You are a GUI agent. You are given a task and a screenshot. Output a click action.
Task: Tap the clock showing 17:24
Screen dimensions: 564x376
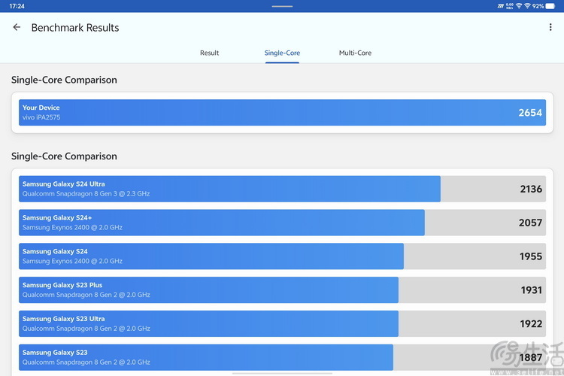pos(17,6)
